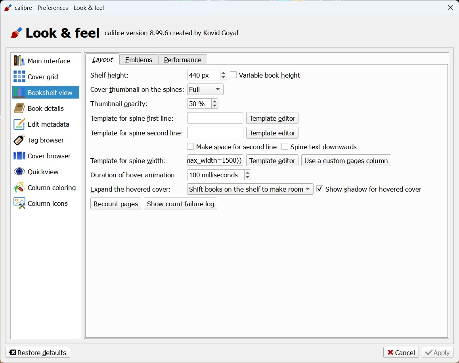Switch to the Performance tab
The height and width of the screenshot is (363, 459).
click(183, 60)
